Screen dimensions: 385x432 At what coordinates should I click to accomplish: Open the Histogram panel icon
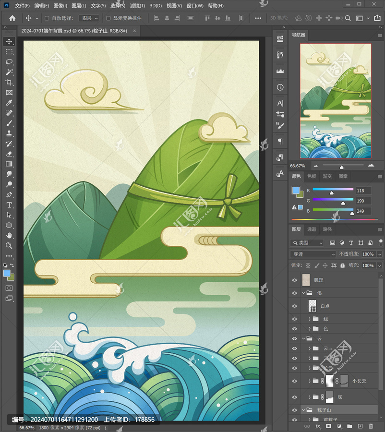coord(280,71)
